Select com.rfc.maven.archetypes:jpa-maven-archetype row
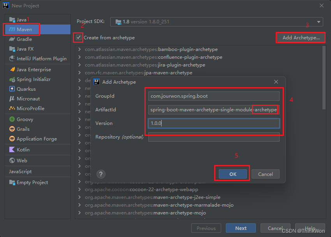The image size is (331, 237). pos(139,73)
